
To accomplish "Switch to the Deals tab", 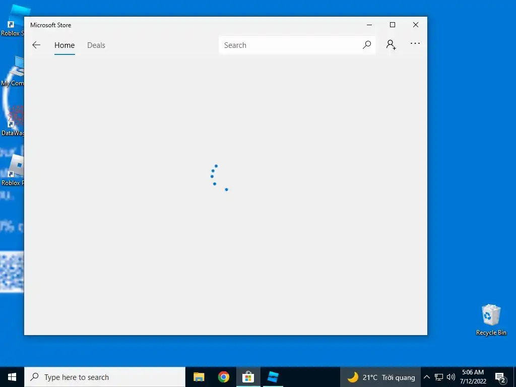I will [x=96, y=45].
